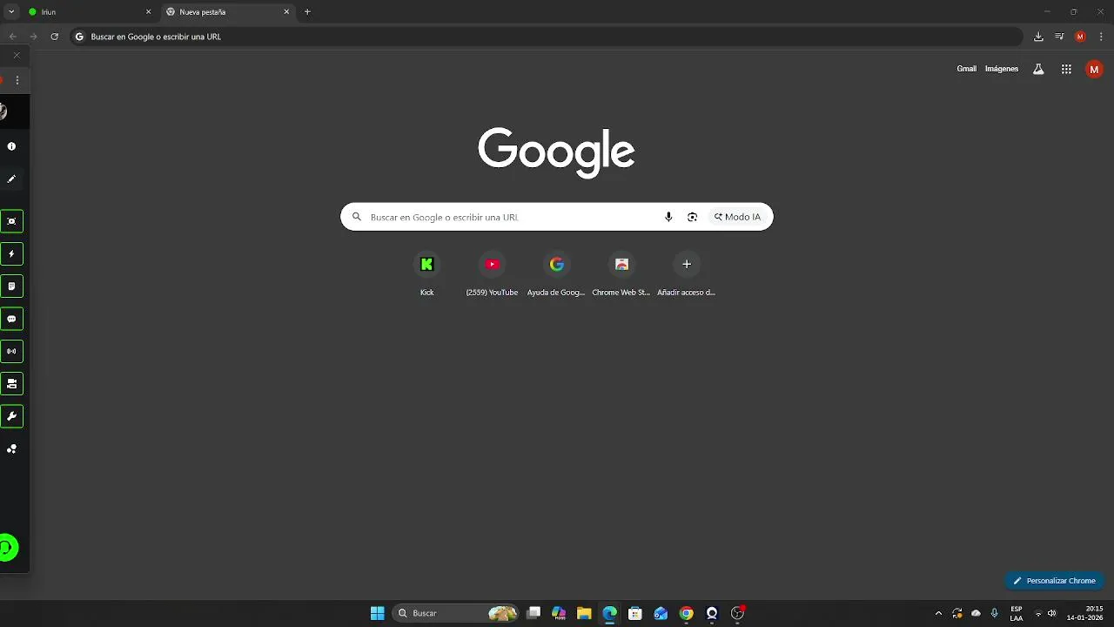
Task: Show hidden system tray icons chevron
Action: pos(938,613)
